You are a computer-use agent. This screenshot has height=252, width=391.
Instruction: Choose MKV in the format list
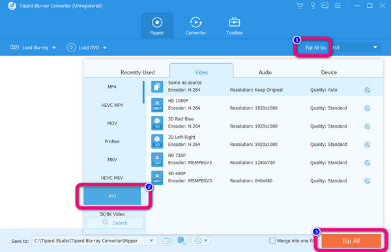tap(112, 160)
